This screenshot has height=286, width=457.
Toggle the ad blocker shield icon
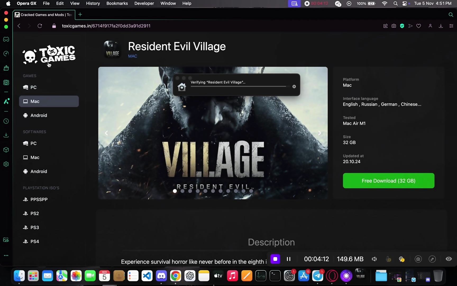point(402,26)
